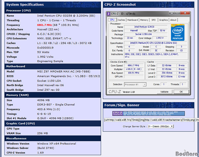This screenshot has width=199, height=157.
Task: Click the Haswell (22 nm) architecture value
Action: click(48, 30)
